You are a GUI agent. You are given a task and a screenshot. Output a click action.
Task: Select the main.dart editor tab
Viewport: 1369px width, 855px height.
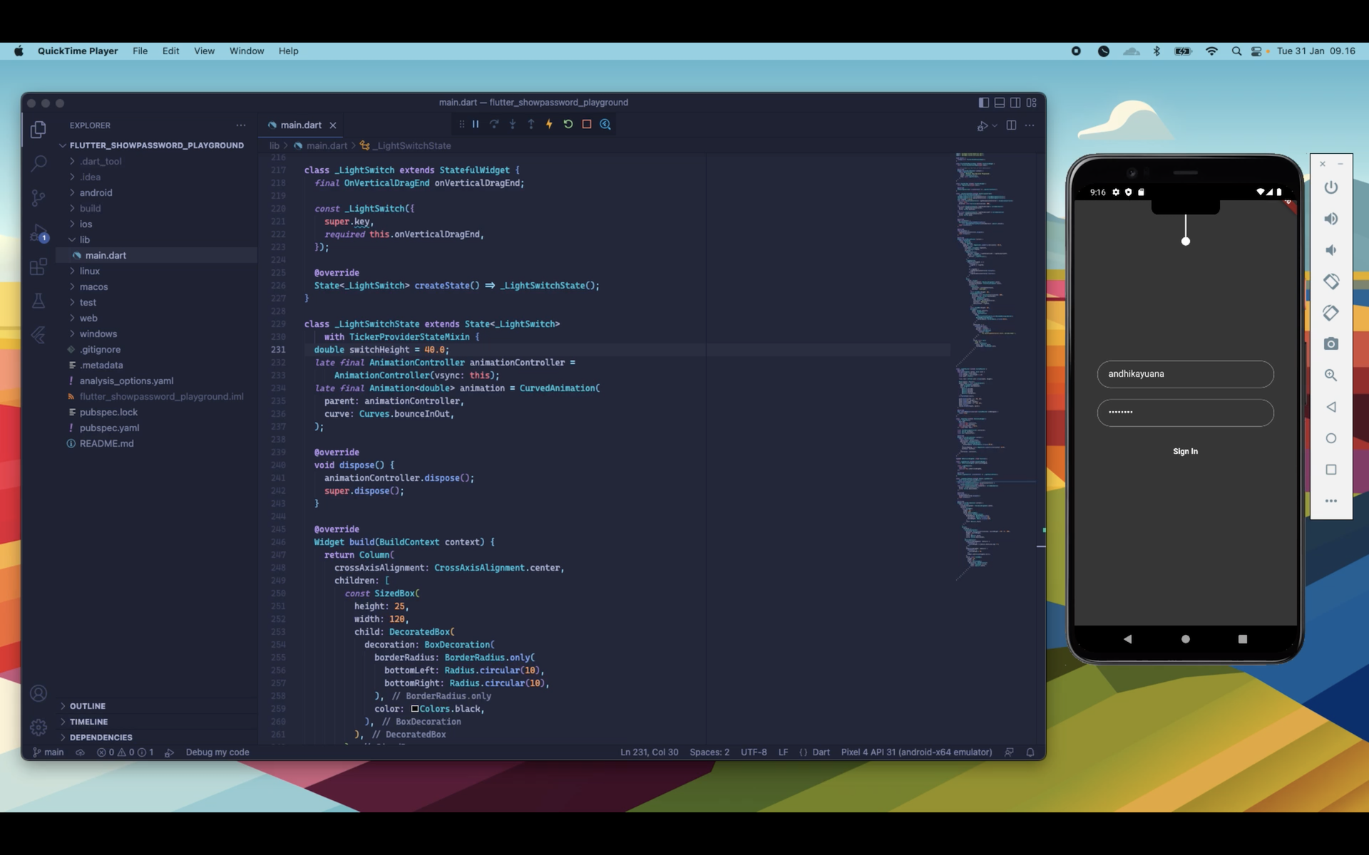(300, 125)
